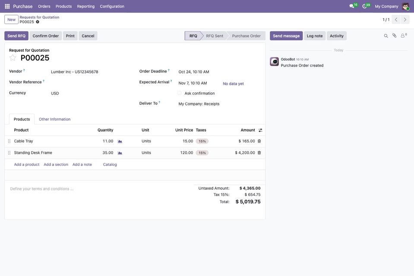This screenshot has height=276, width=414.
Task: Enable the Ask confirmation checkbox
Action: click(x=180, y=93)
